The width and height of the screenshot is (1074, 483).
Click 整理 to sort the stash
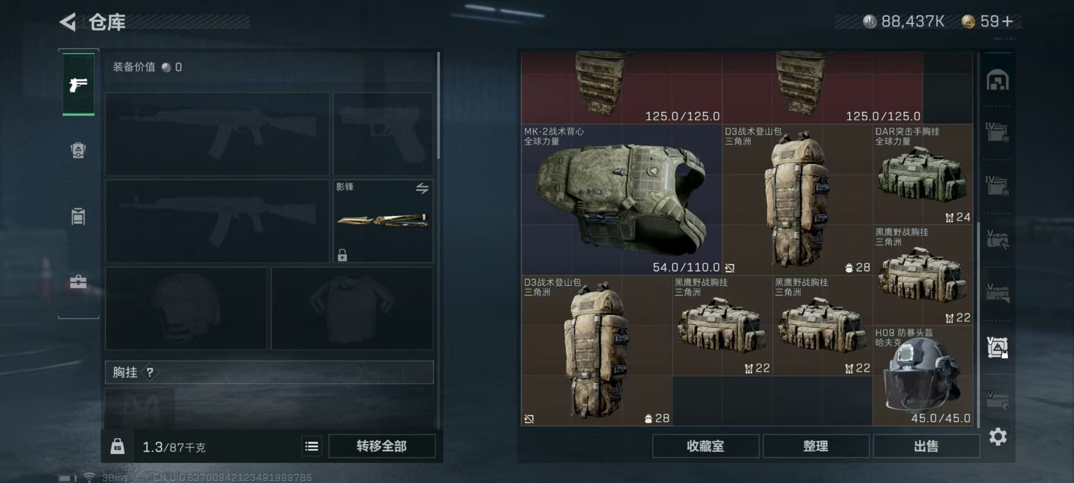pos(816,446)
